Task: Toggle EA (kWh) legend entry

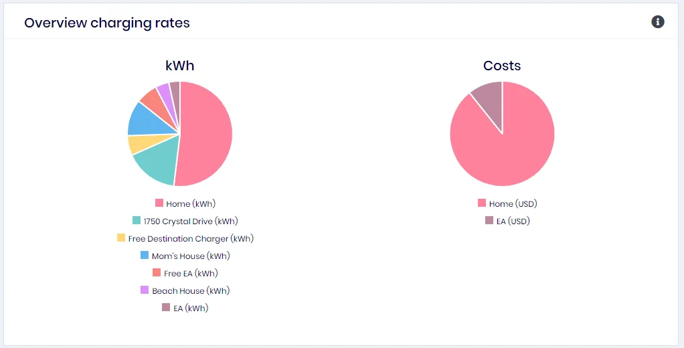Action: 185,309
